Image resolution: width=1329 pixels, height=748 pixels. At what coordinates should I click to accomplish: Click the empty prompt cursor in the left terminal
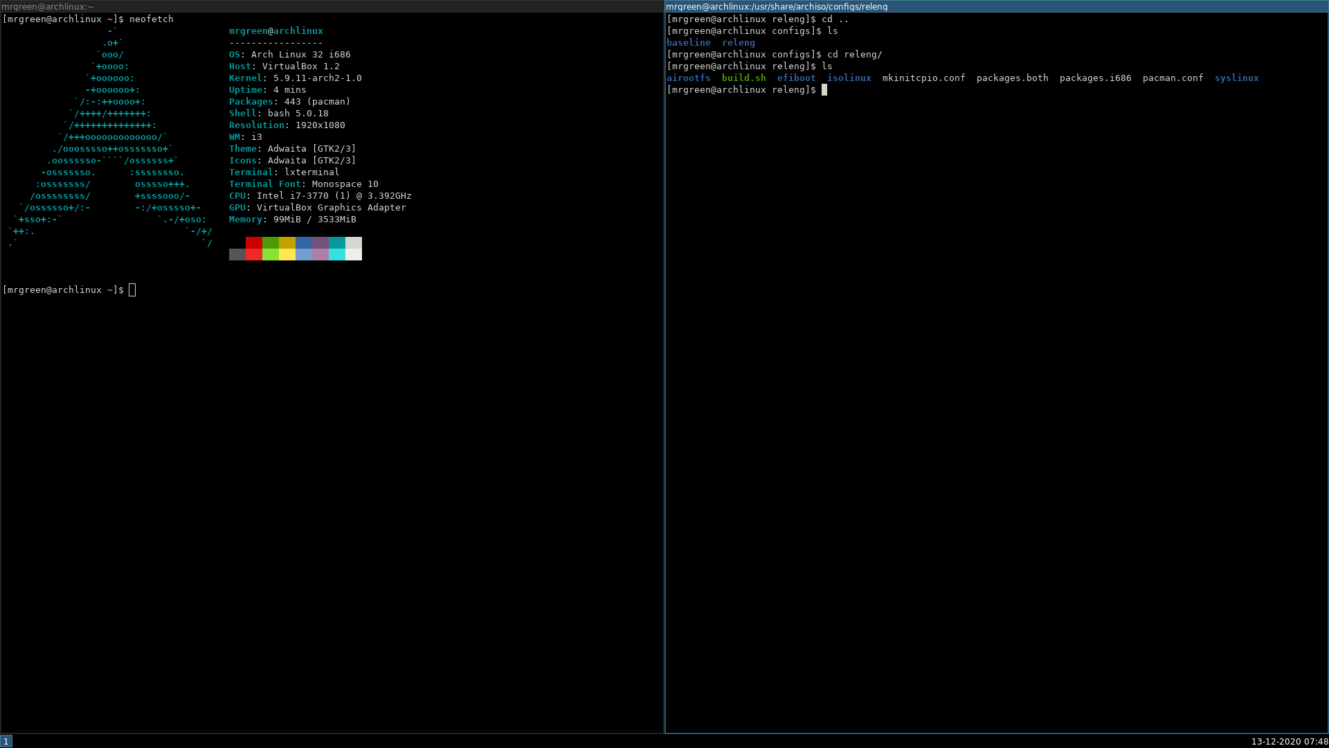(132, 290)
